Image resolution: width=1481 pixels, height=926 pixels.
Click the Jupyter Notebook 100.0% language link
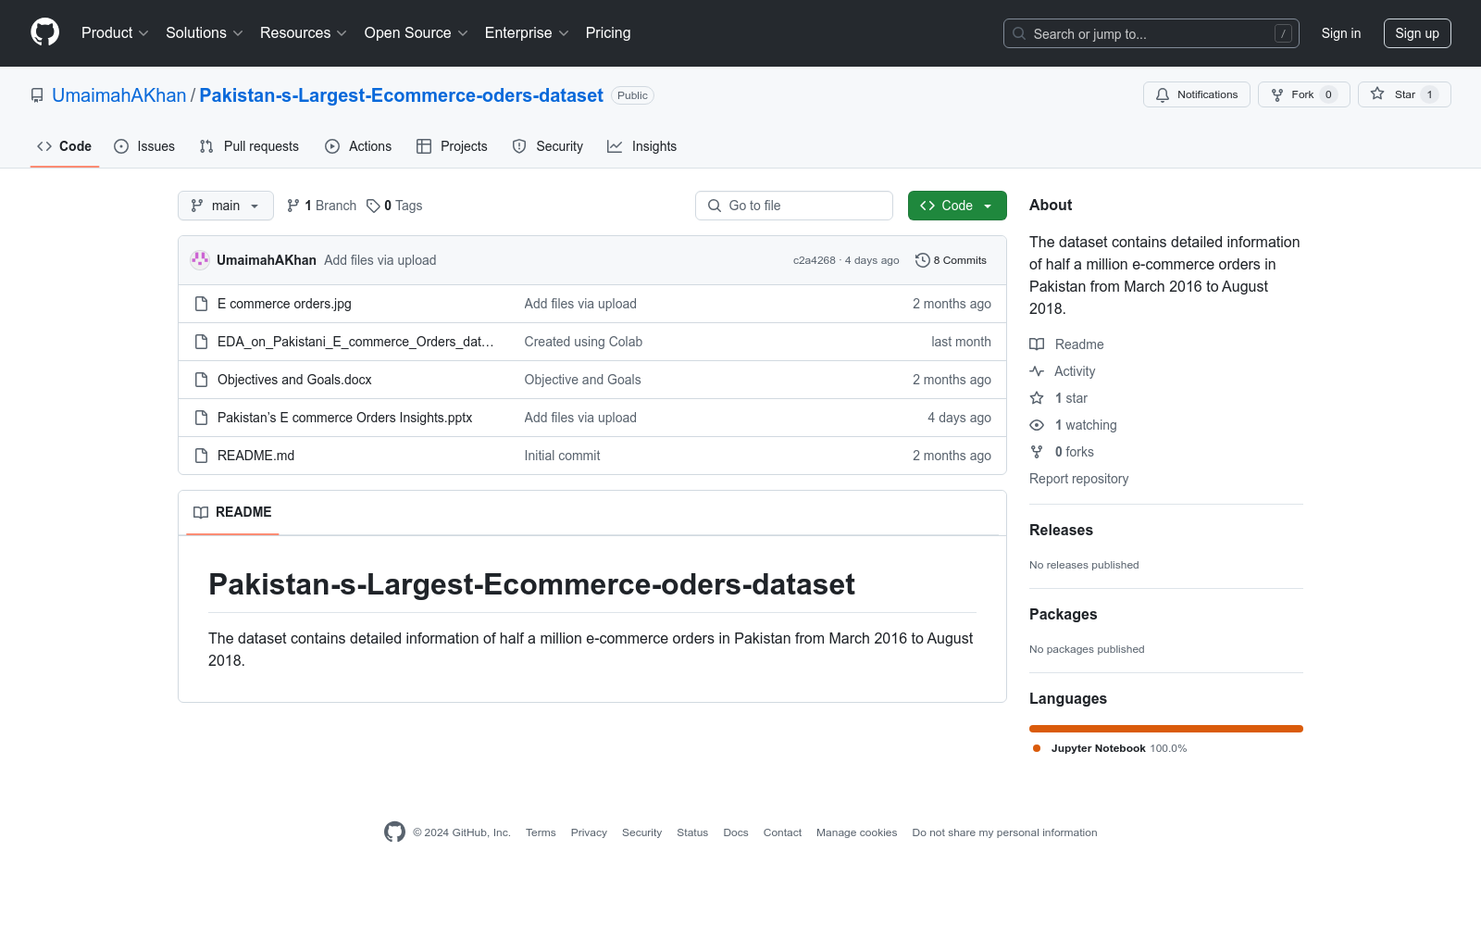(1109, 748)
